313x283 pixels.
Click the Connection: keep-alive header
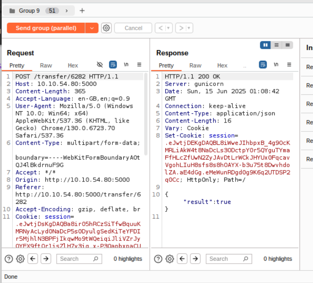[205, 106]
